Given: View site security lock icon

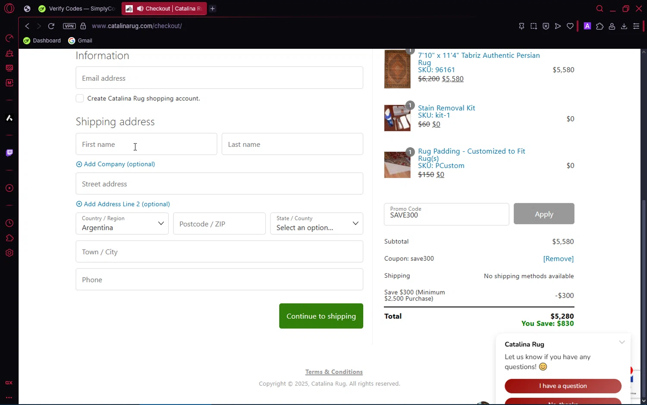Looking at the screenshot, I should 83,26.
